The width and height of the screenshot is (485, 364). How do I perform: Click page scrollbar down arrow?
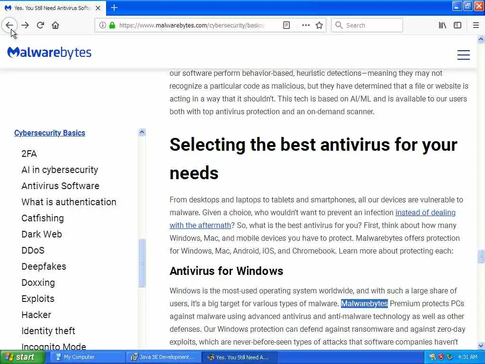point(481,346)
